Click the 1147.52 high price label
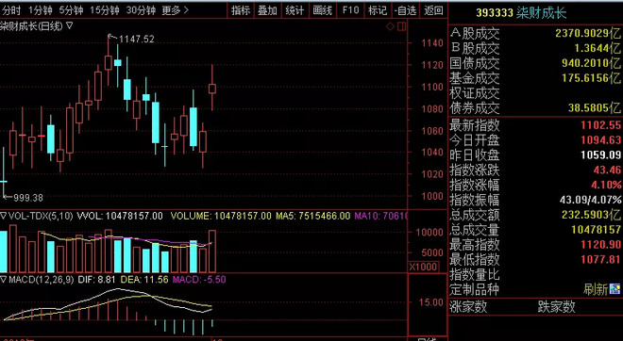This screenshot has height=341, width=623. [x=136, y=39]
